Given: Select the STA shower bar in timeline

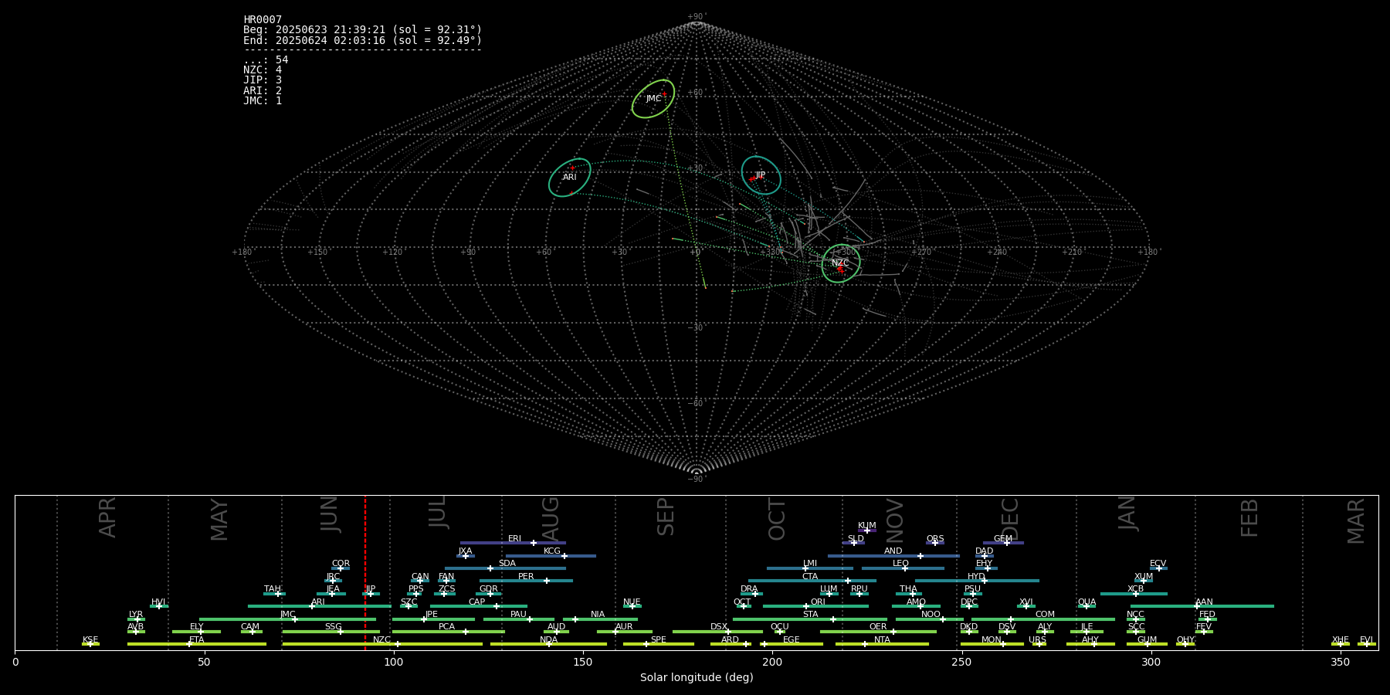Looking at the screenshot, I should (810, 619).
